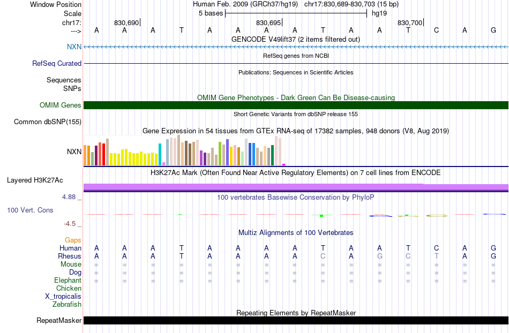Click the 830,695 ruler position label

(268, 22)
